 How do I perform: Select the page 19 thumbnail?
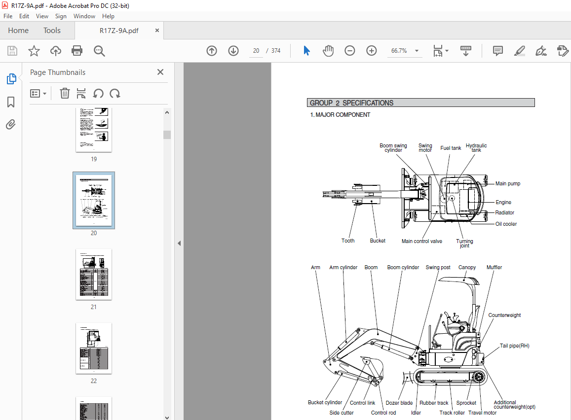click(94, 130)
